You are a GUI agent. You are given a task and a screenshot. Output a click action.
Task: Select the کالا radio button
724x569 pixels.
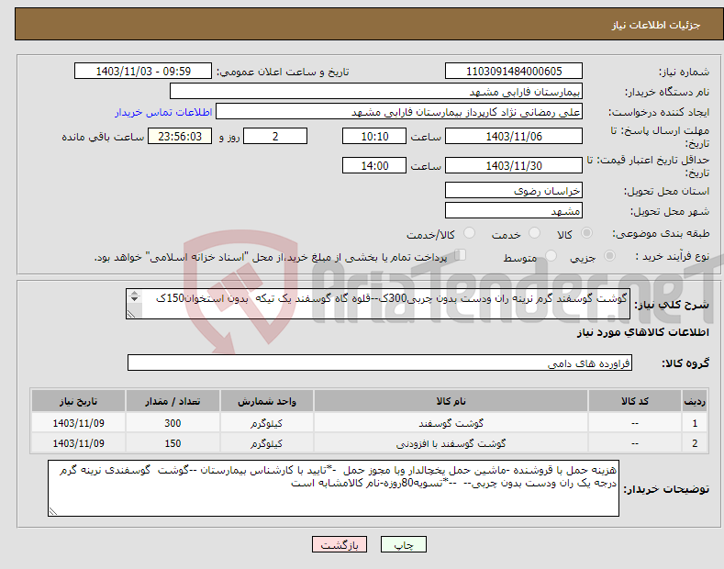586,233
